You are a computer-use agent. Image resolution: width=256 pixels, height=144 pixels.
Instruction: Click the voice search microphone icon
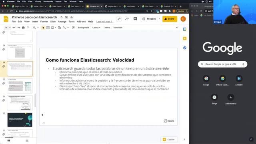tap(243, 64)
